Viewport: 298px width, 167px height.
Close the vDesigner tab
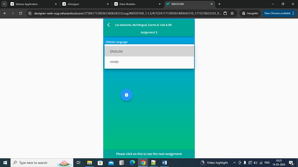point(108,4)
